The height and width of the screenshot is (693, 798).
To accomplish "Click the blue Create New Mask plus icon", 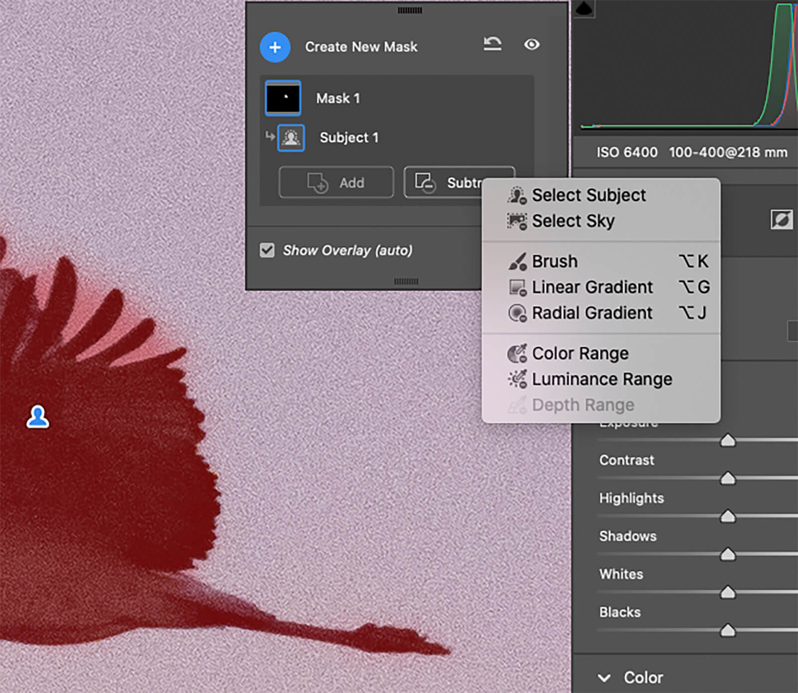I will [275, 47].
